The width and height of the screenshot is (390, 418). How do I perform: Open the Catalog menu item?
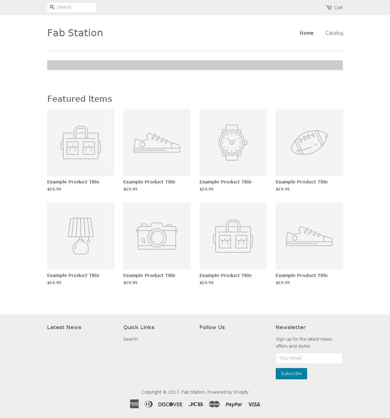pyautogui.click(x=334, y=33)
